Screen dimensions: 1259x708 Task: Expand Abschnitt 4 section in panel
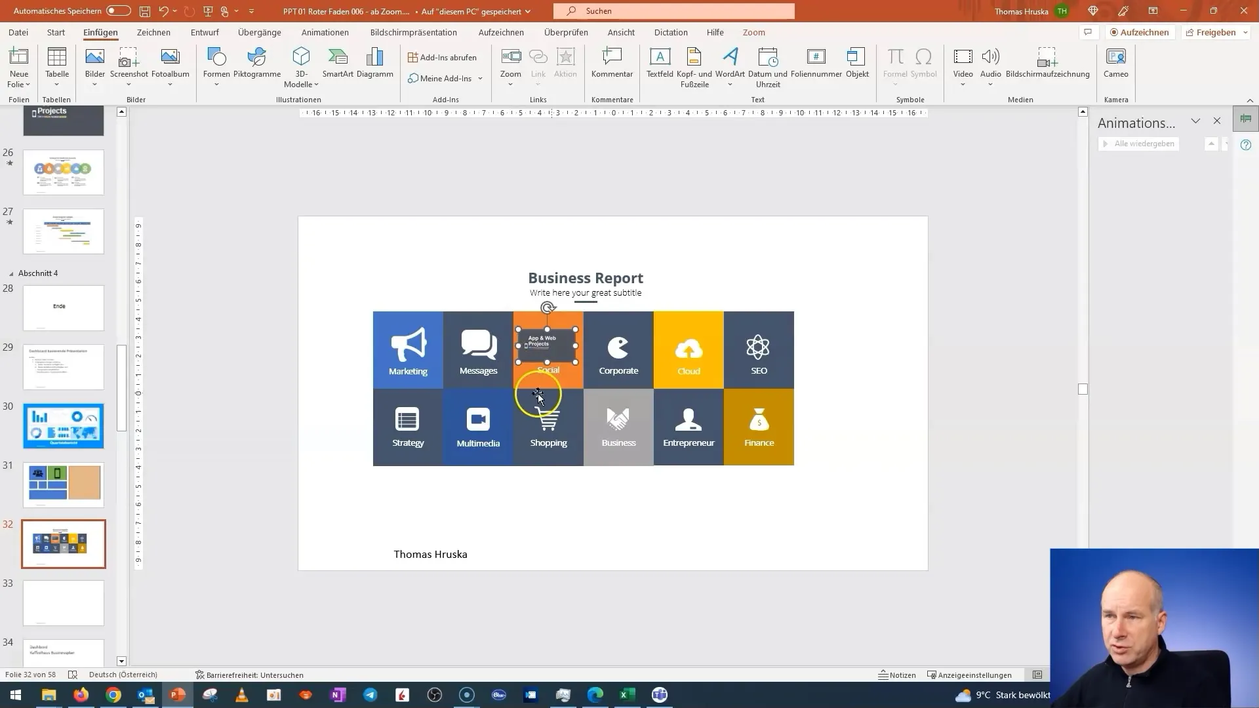(10, 272)
